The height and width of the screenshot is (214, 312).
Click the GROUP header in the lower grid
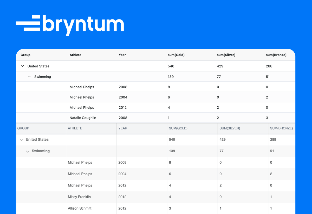tap(23, 128)
